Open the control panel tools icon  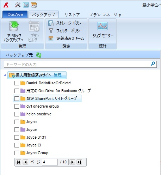point(18,5)
